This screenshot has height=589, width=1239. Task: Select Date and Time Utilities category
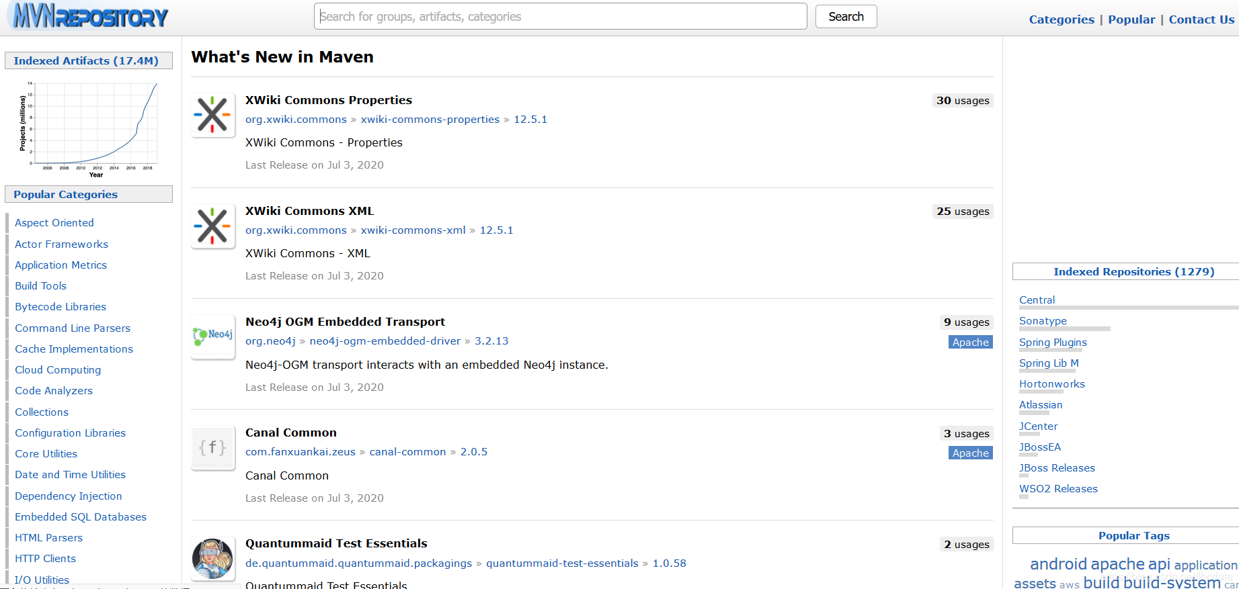pyautogui.click(x=70, y=474)
